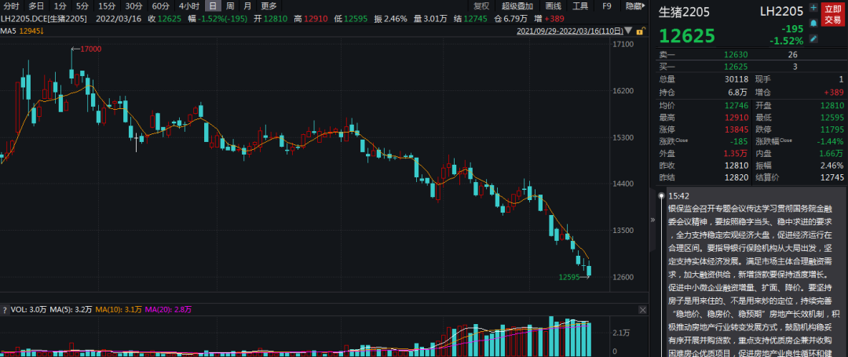Viewport: 848px width, 357px height.
Task: Click the 生猪2205 contract name heading
Action: coord(684,12)
